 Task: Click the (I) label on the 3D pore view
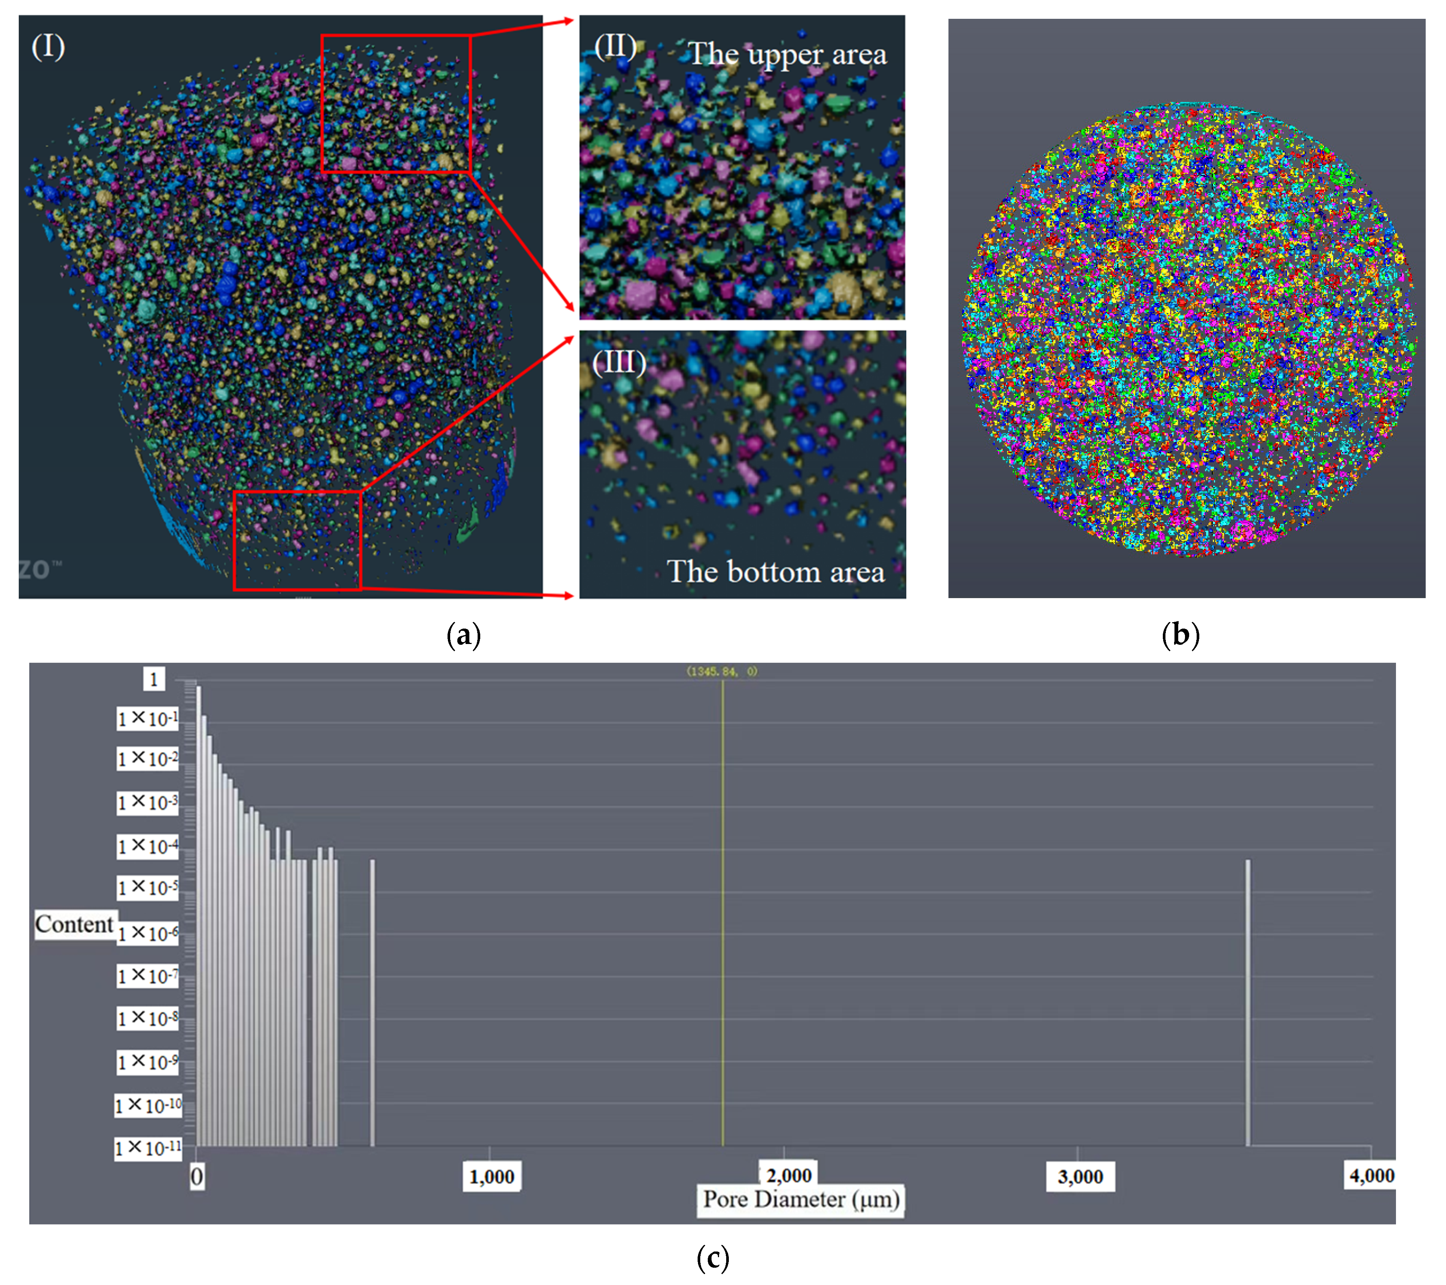click(48, 47)
